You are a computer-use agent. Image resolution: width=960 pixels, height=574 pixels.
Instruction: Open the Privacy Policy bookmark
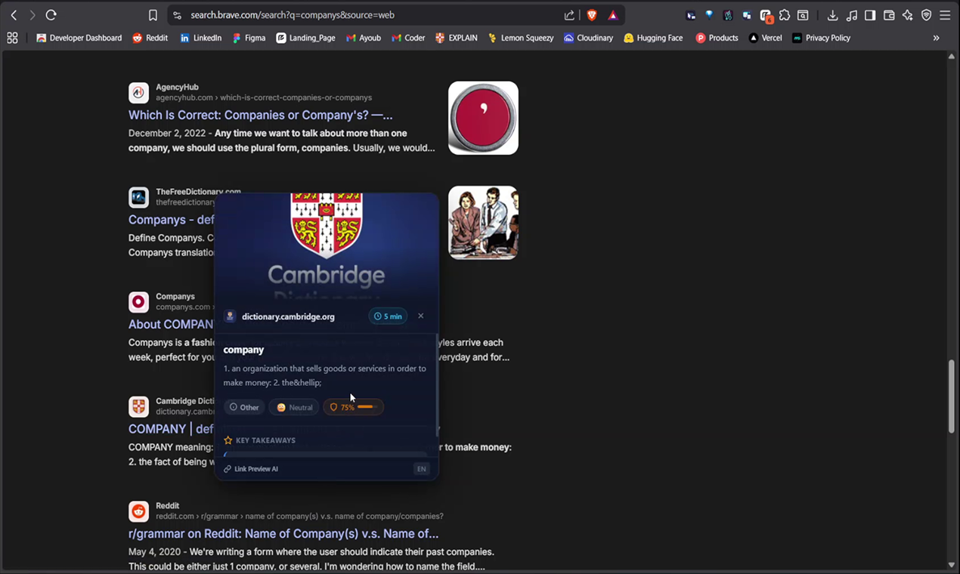(x=821, y=38)
